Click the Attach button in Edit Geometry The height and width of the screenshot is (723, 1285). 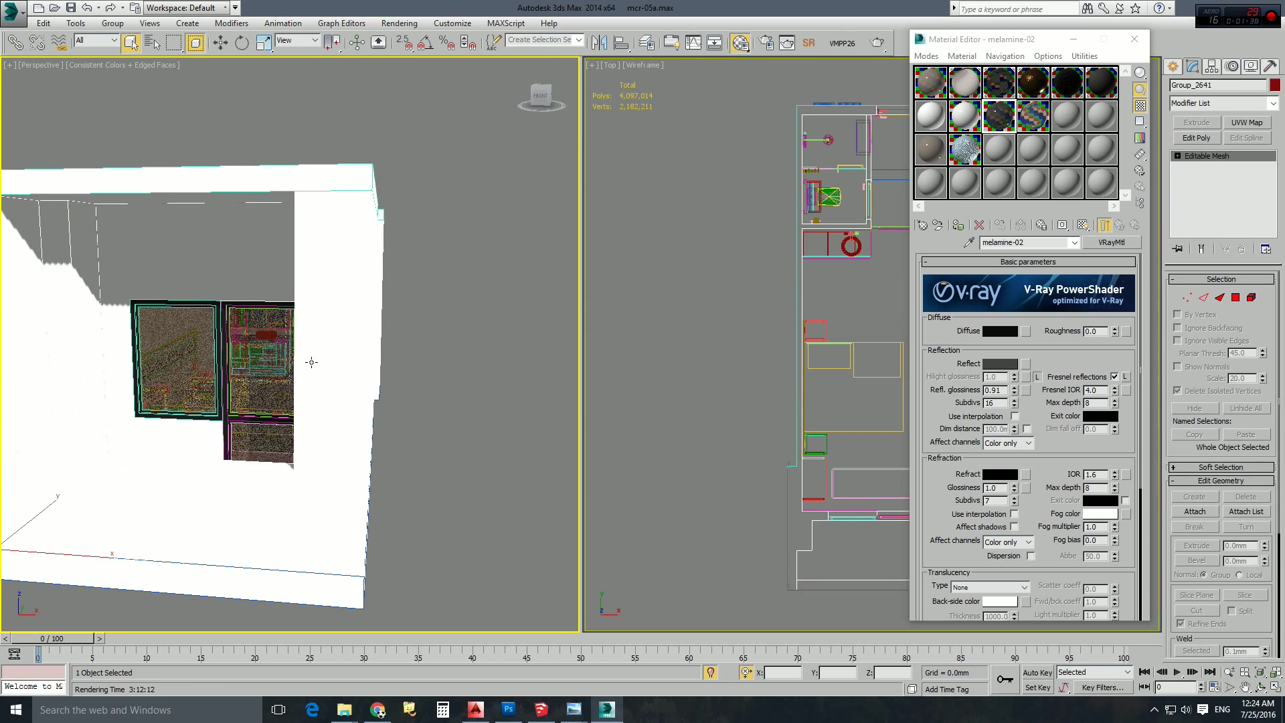pyautogui.click(x=1195, y=511)
